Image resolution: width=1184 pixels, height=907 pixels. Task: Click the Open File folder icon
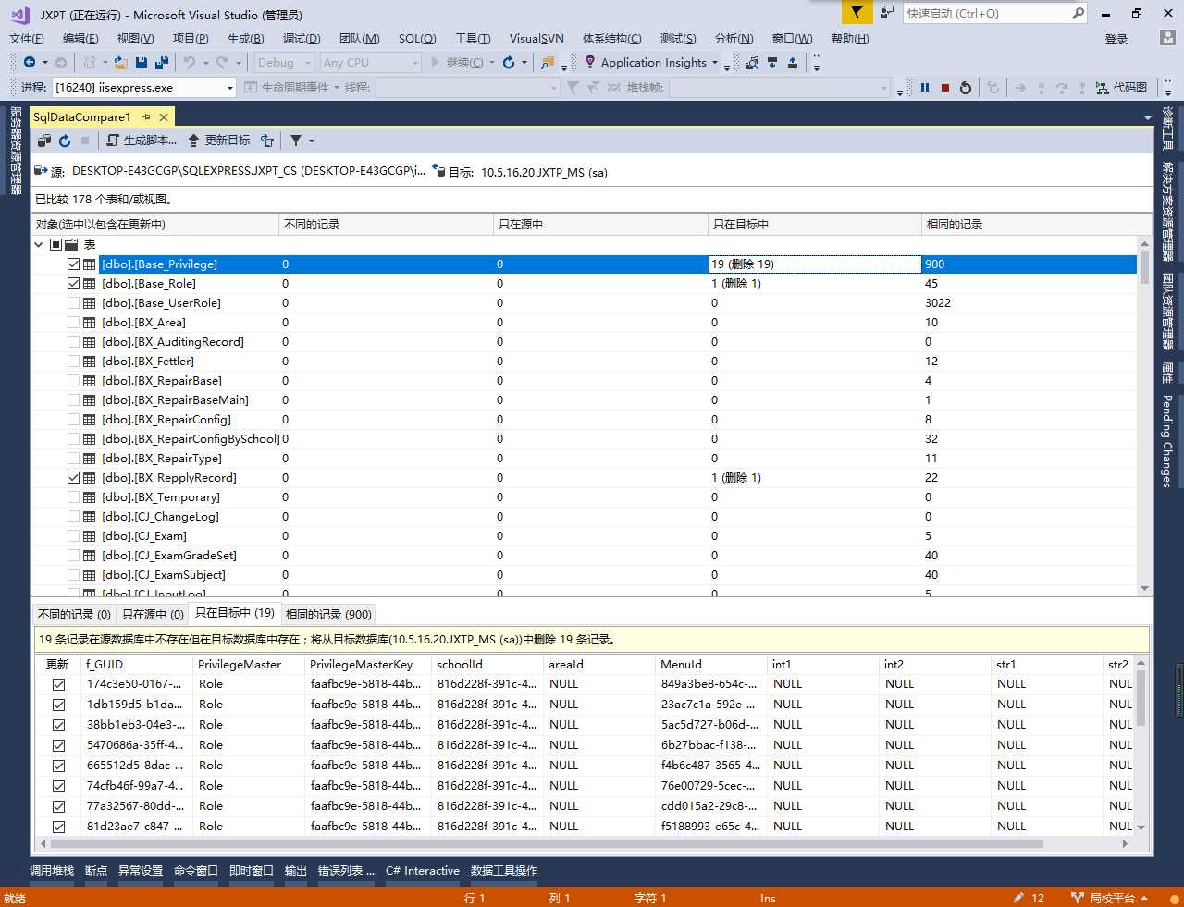click(x=121, y=62)
